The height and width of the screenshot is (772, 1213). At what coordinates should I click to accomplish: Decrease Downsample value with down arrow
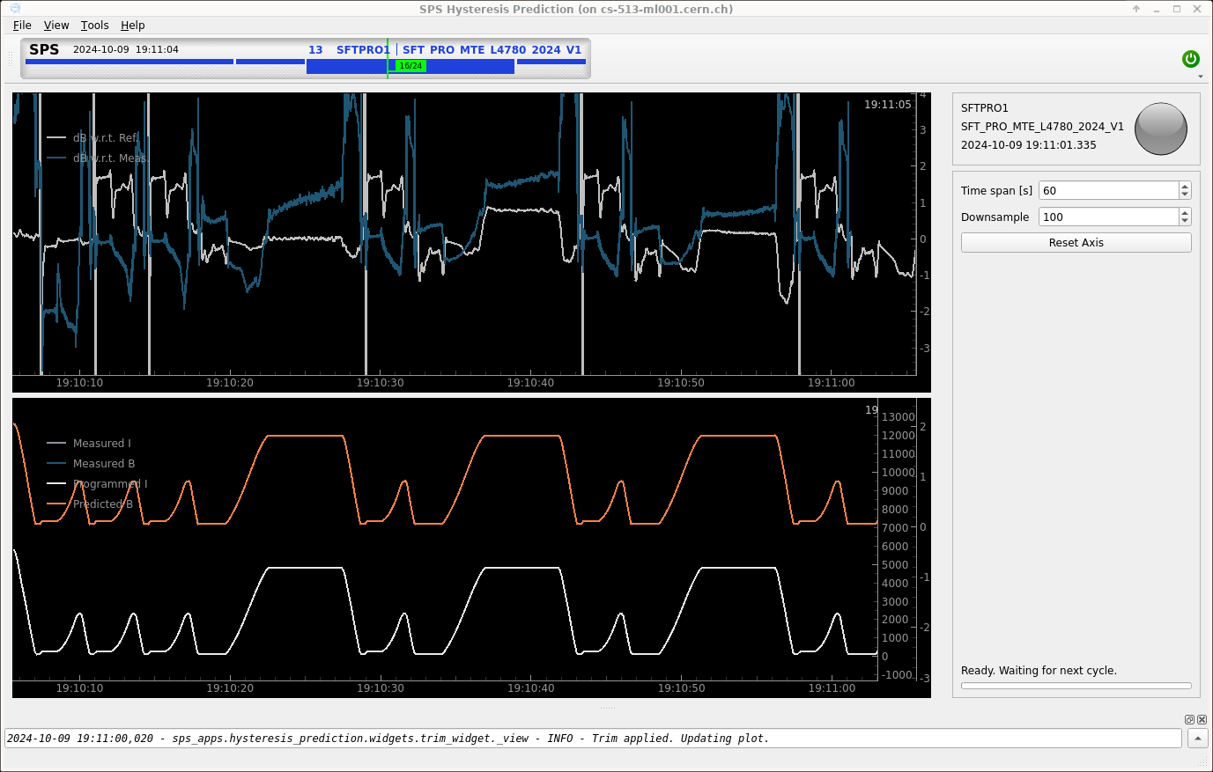(1185, 221)
